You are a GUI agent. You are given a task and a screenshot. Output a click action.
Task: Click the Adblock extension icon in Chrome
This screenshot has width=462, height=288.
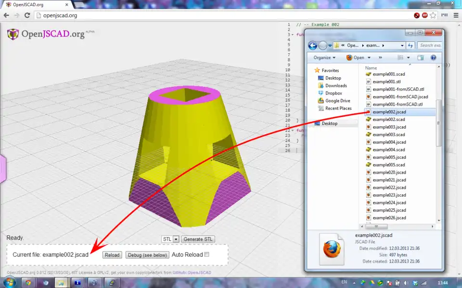coord(425,15)
